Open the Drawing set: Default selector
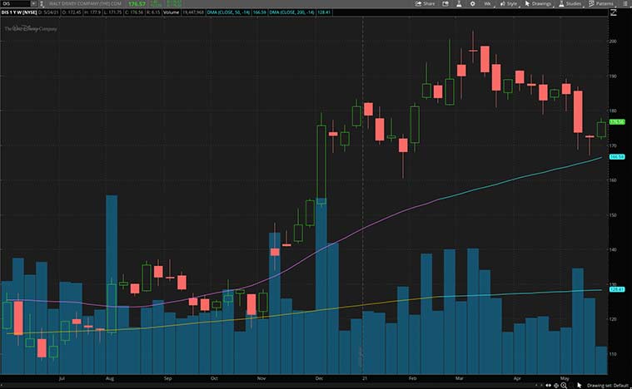 pos(608,386)
